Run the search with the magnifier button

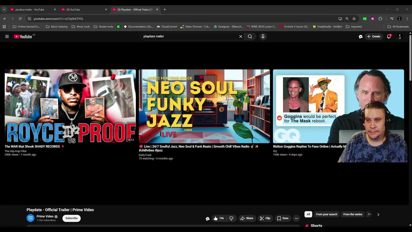[250, 36]
